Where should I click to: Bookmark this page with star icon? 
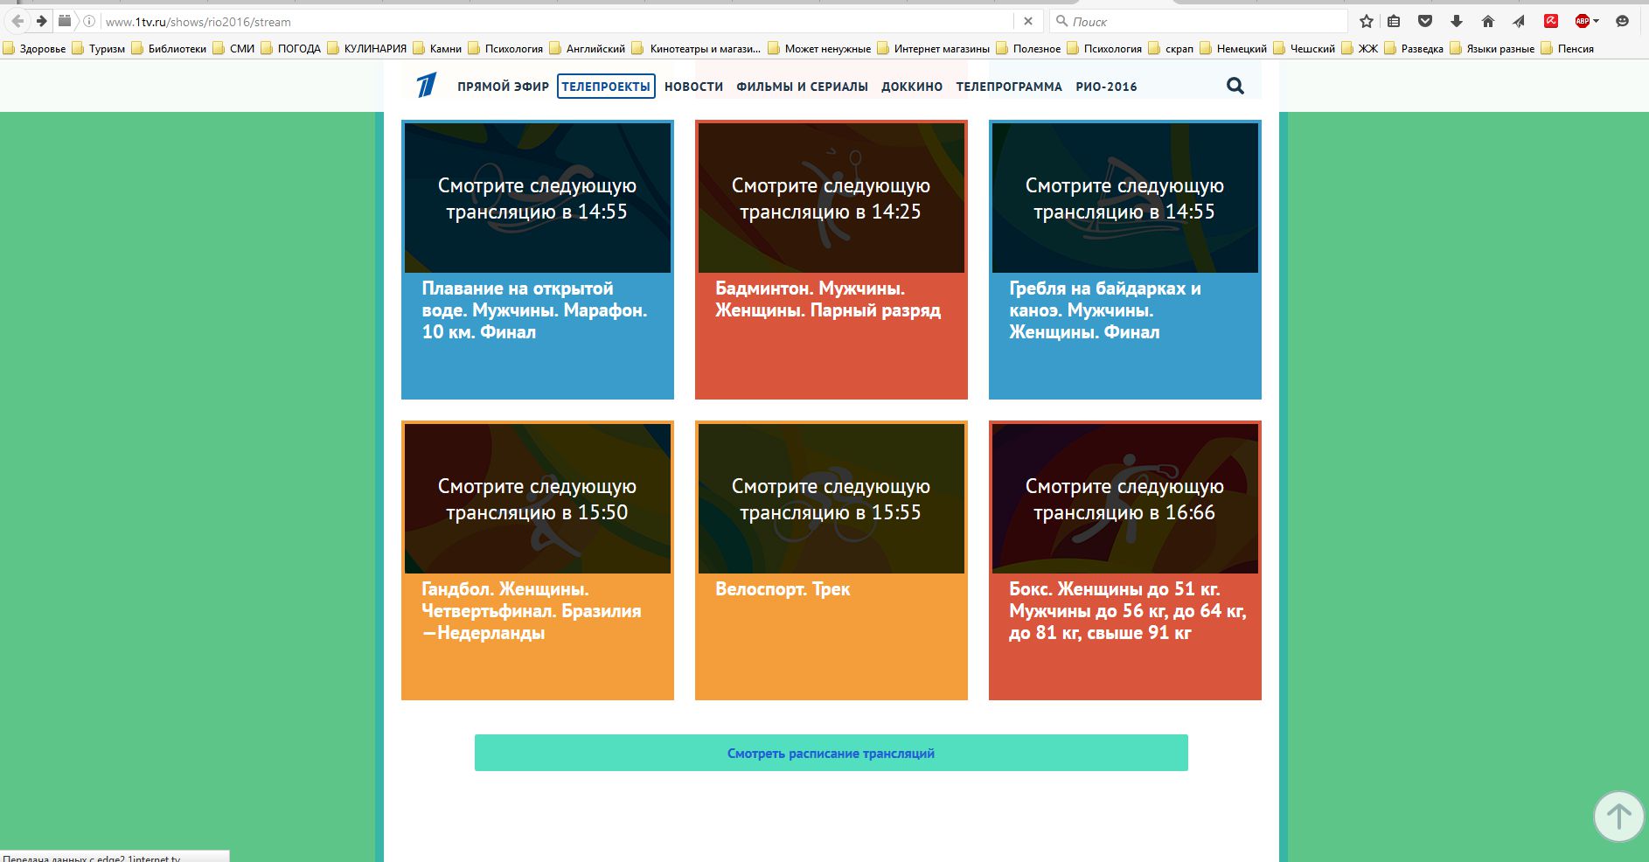point(1367,22)
